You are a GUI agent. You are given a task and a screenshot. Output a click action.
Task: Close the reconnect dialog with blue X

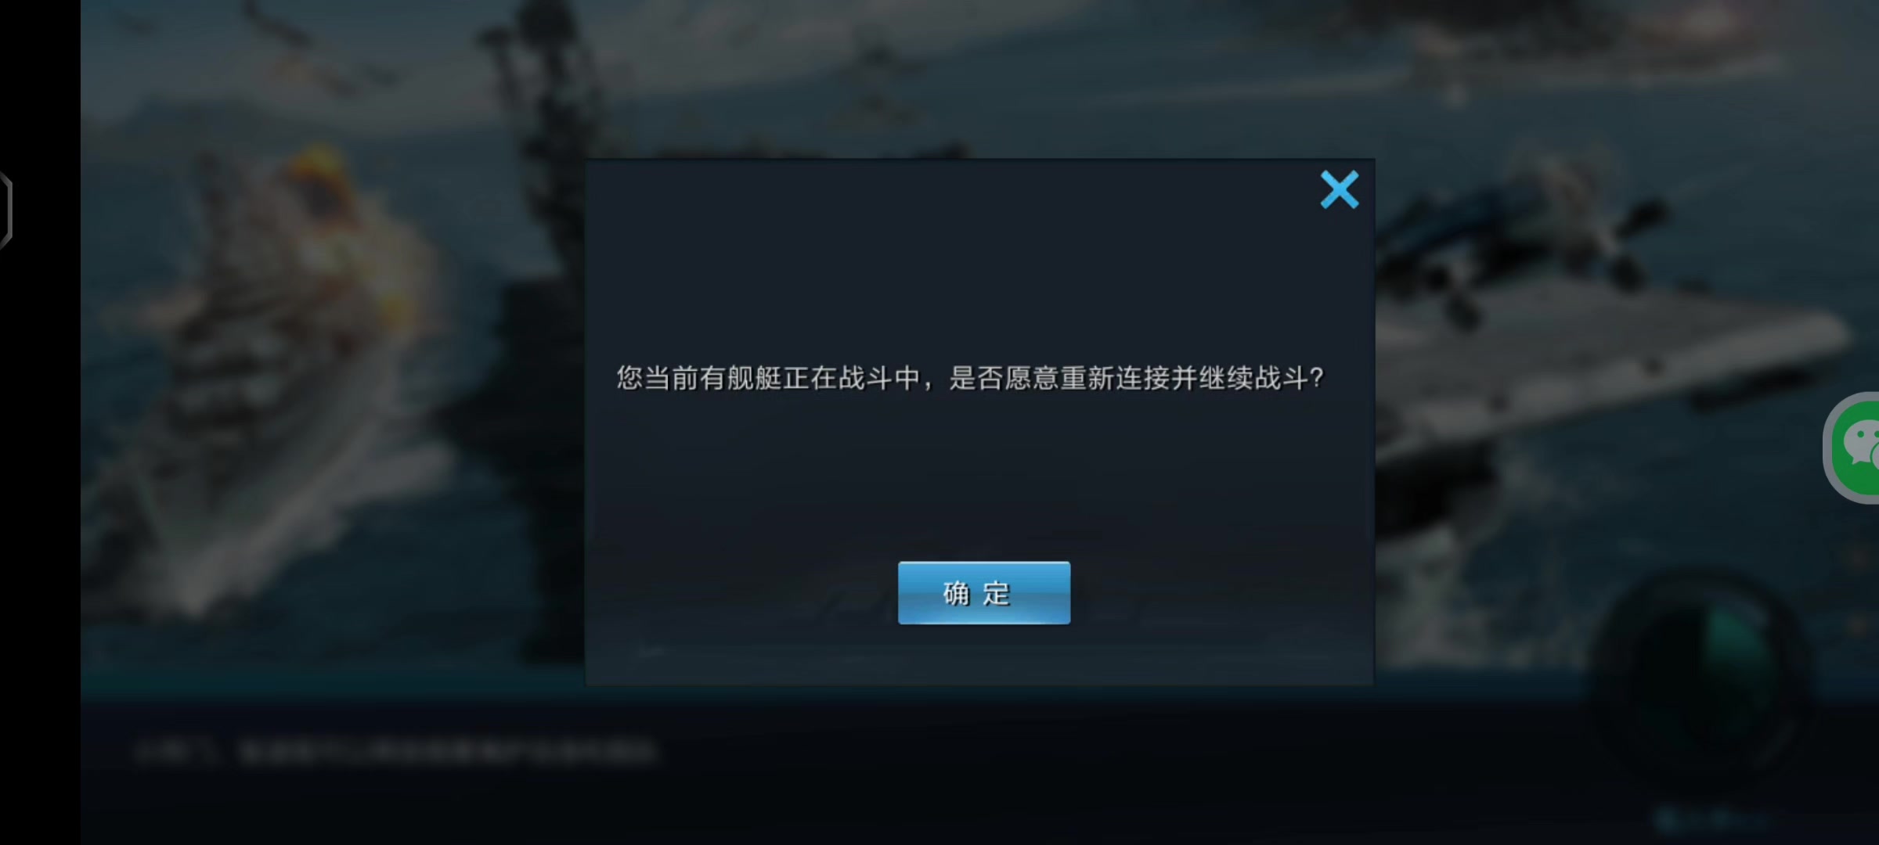[1340, 190]
